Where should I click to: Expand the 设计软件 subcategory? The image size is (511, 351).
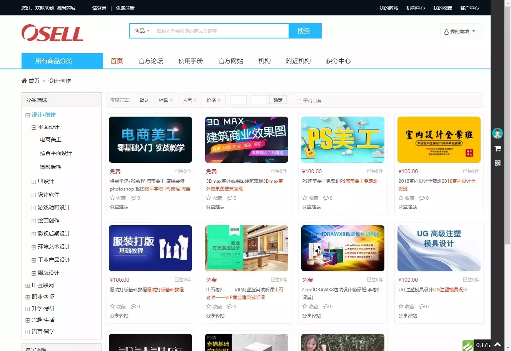coord(34,195)
